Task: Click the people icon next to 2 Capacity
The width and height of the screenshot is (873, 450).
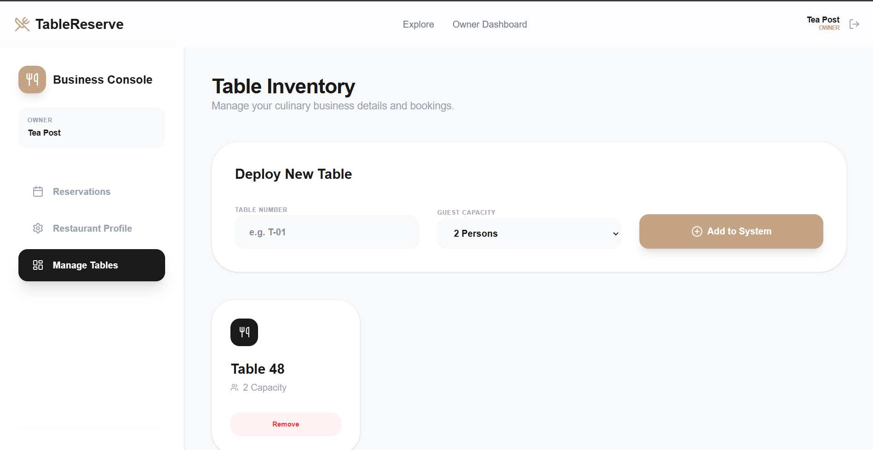Action: click(235, 387)
